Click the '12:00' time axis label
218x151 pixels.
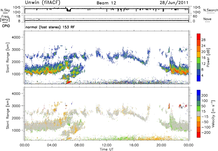pyautogui.click(x=107, y=145)
